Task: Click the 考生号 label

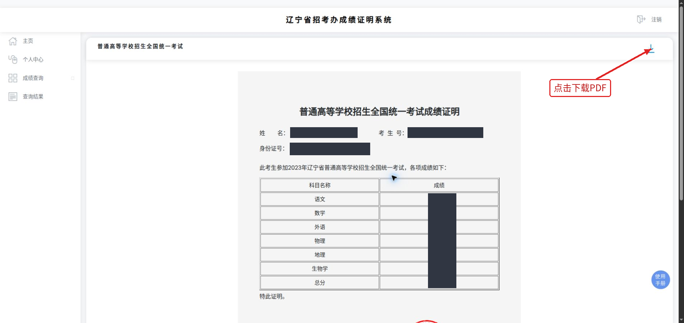Action: point(391,133)
